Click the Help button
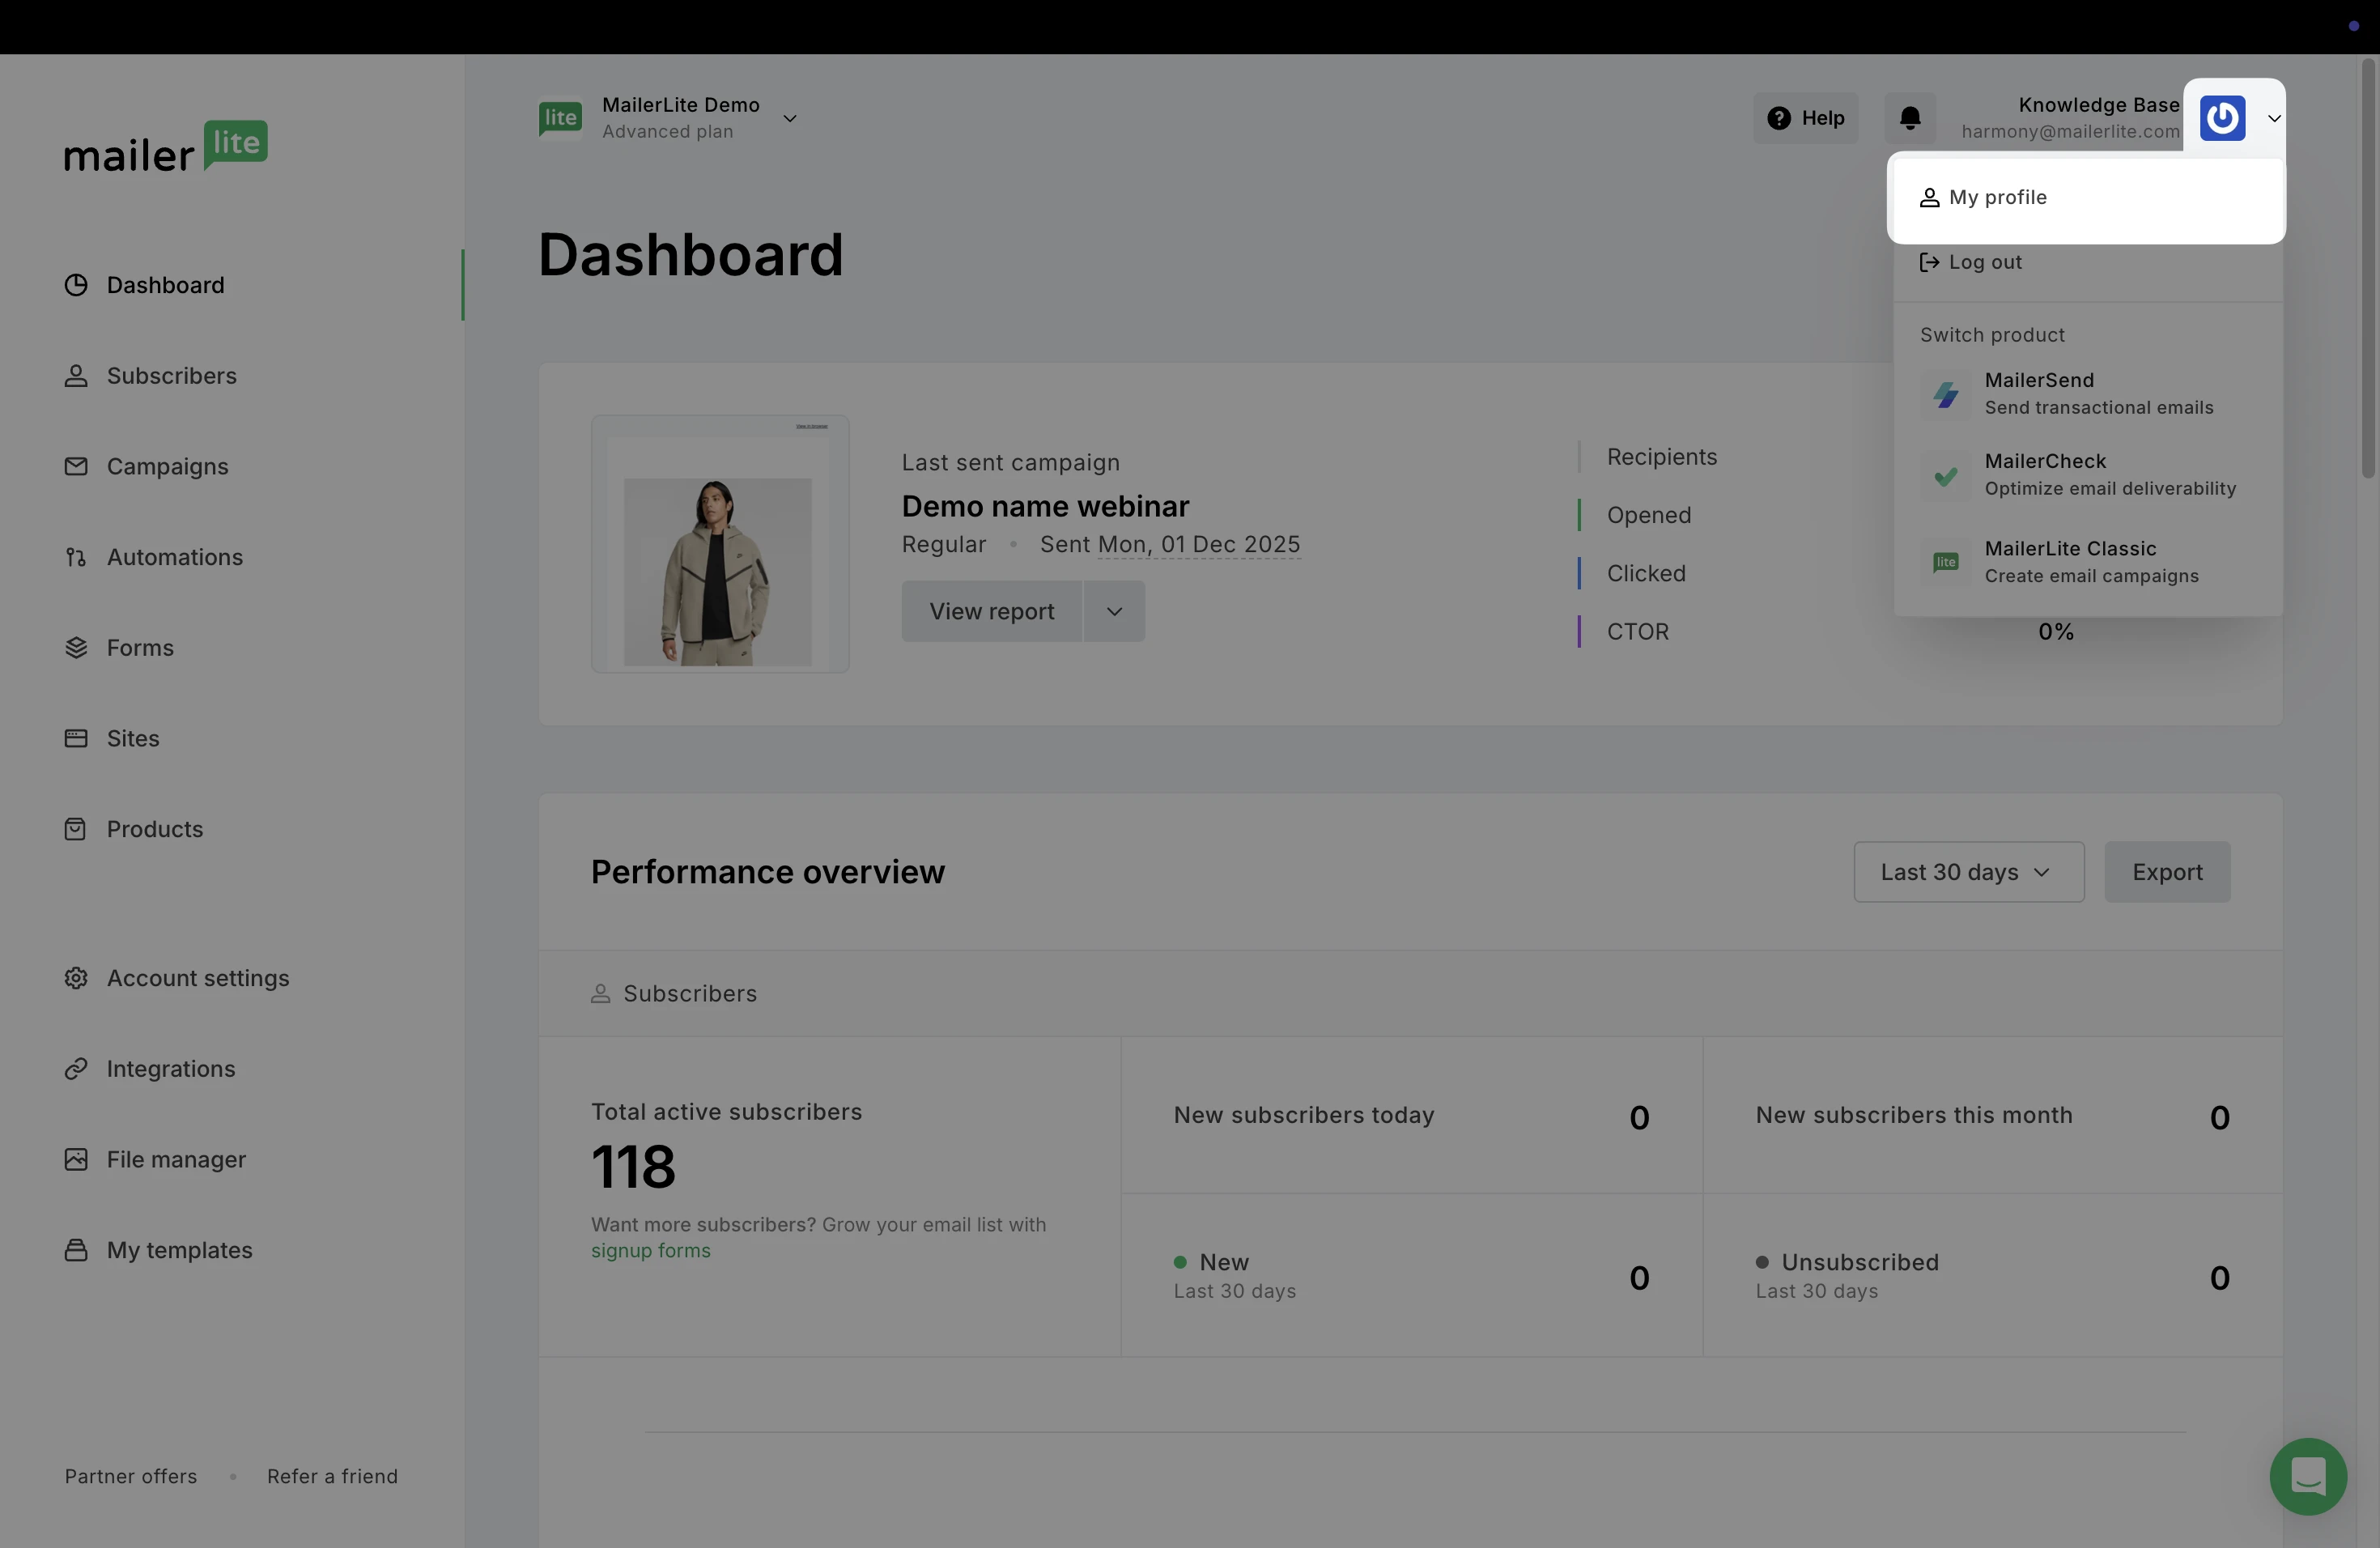Viewport: 2380px width, 1548px height. [1805, 118]
